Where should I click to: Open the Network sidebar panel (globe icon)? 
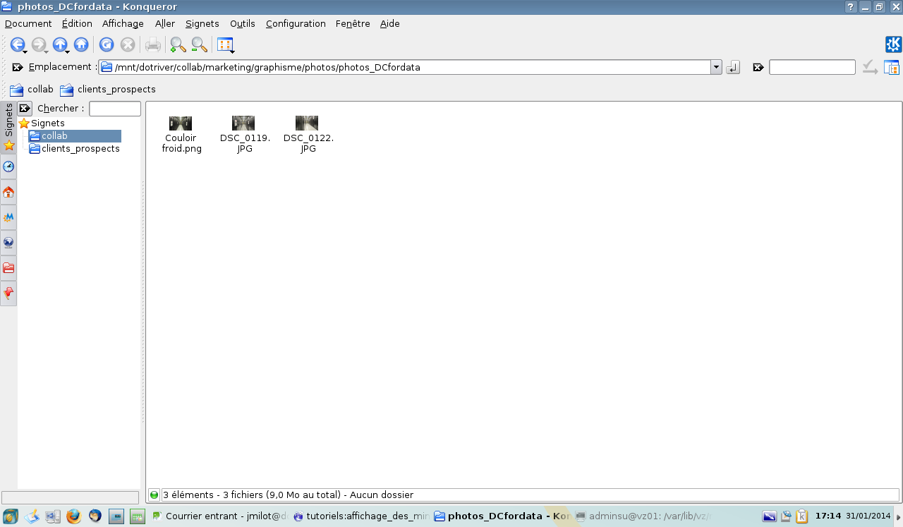tap(8, 243)
